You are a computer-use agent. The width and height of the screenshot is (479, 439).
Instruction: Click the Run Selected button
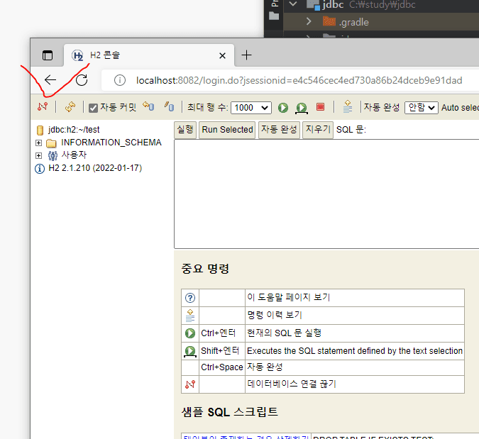tap(227, 130)
